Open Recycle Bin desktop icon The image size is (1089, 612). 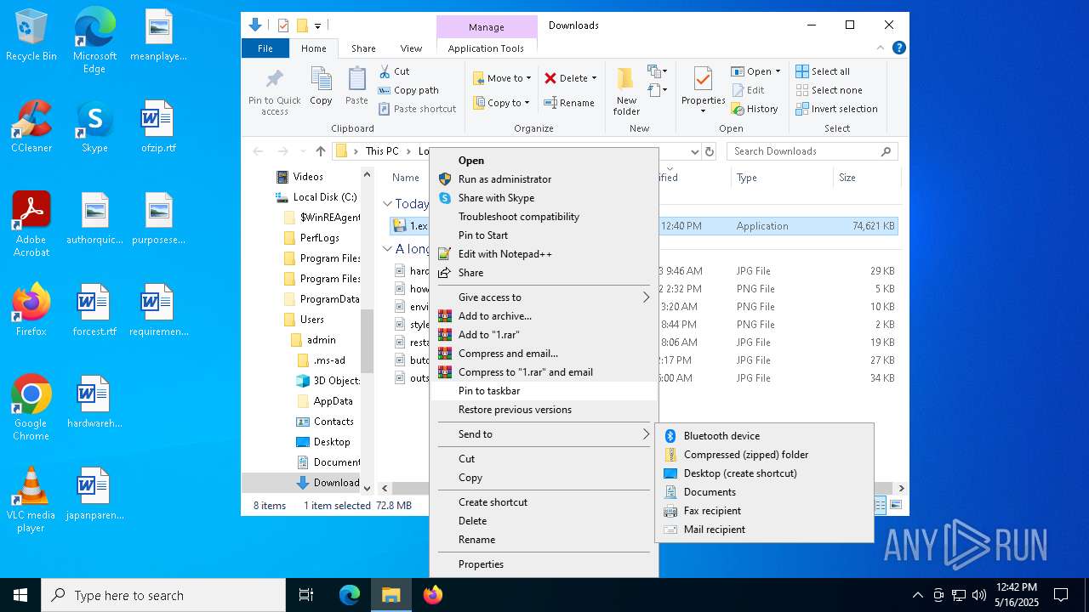pos(31,35)
